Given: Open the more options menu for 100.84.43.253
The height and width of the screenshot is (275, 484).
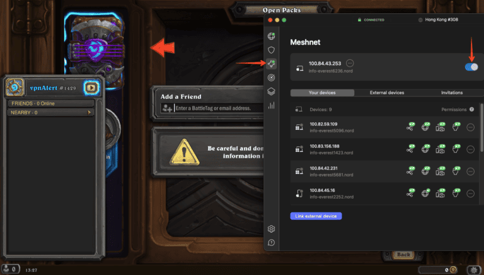Looking at the screenshot, I should pyautogui.click(x=350, y=63).
